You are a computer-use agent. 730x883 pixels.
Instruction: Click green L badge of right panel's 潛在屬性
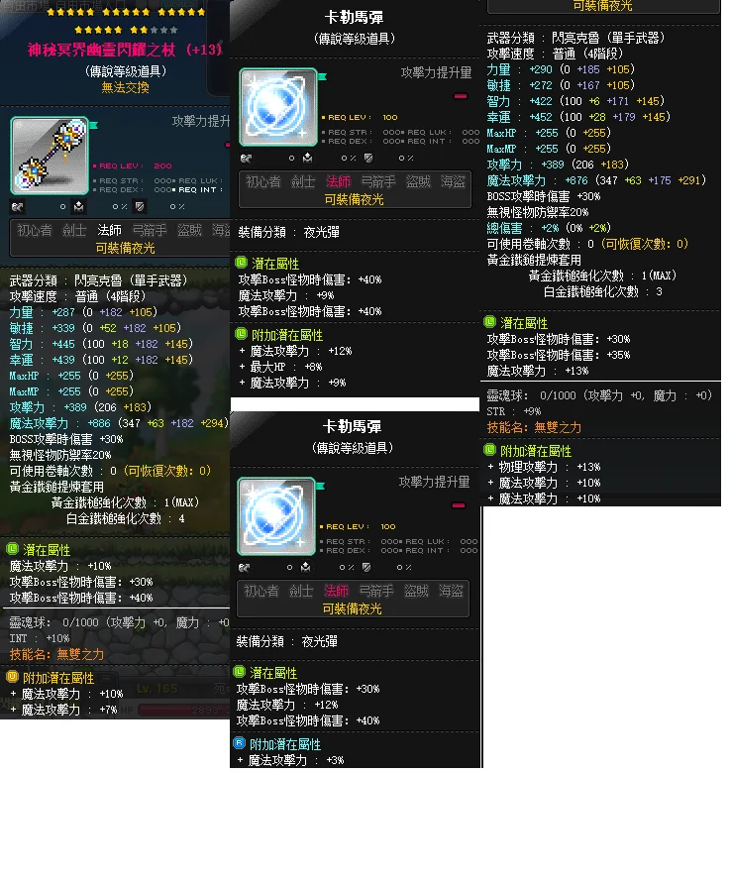point(489,322)
